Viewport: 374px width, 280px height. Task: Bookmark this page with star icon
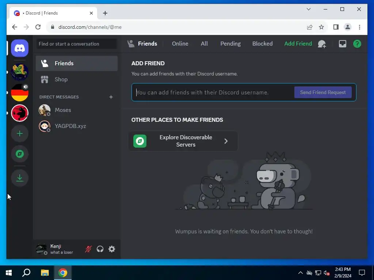(321, 27)
